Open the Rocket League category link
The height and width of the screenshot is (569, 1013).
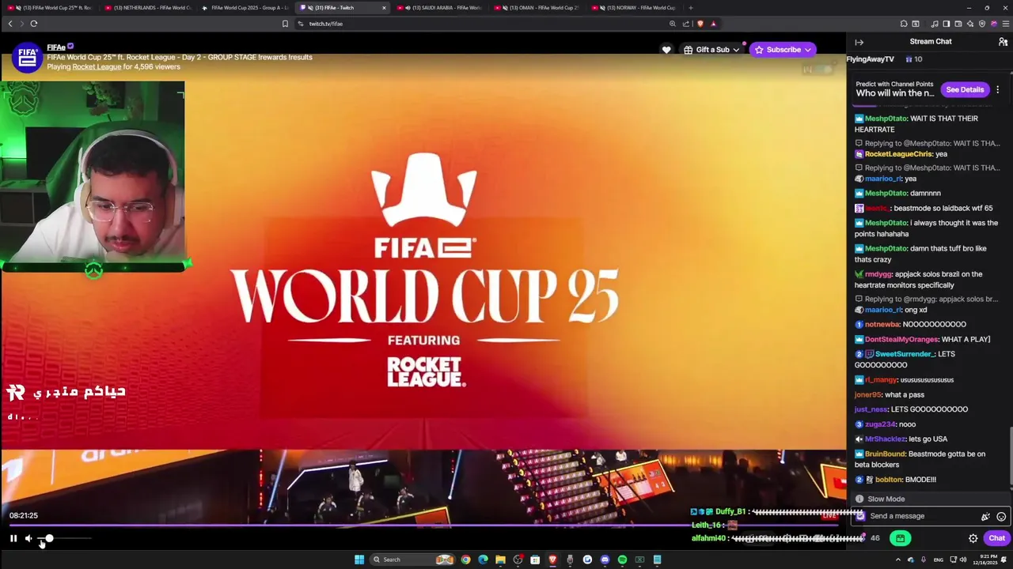(97, 66)
